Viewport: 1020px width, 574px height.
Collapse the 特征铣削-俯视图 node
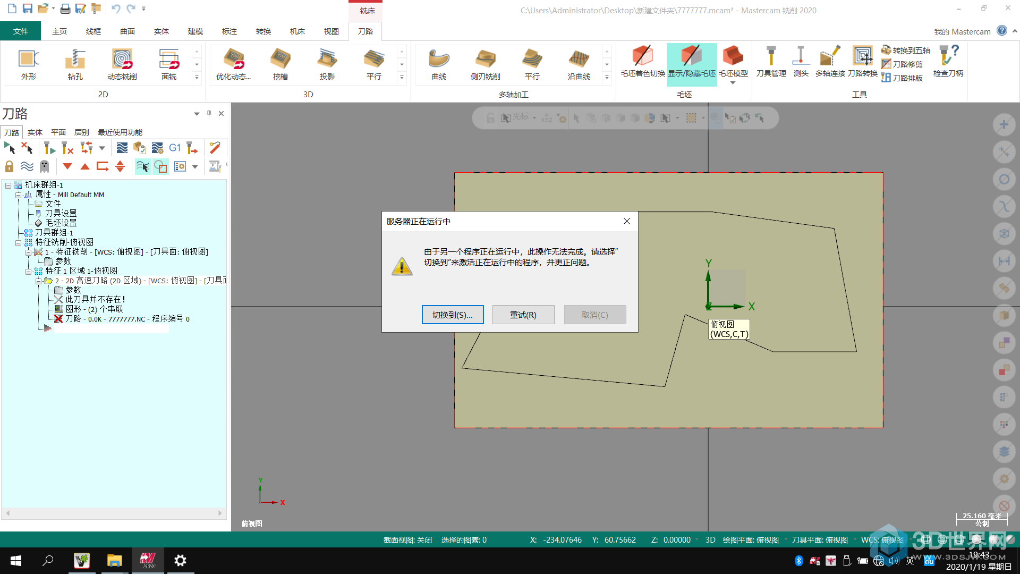click(18, 242)
